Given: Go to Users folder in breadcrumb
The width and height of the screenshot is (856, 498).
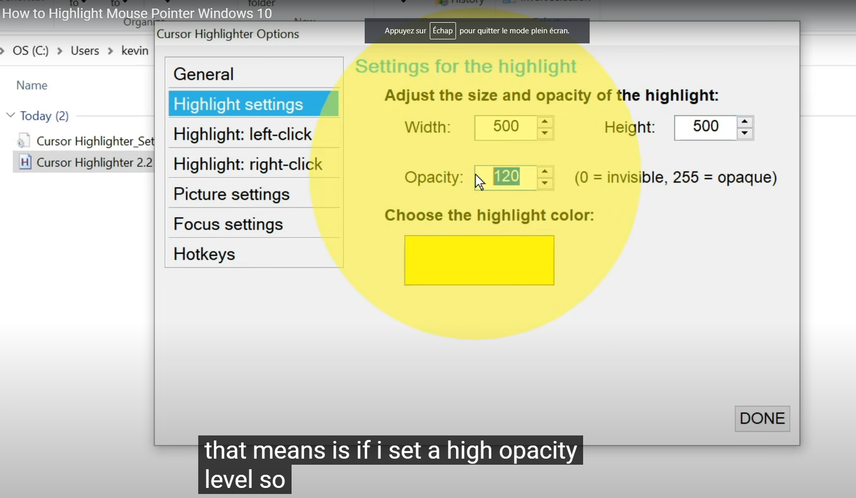Looking at the screenshot, I should click(85, 51).
